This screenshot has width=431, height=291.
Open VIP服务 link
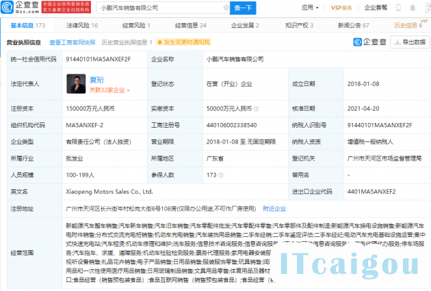pos(341,8)
